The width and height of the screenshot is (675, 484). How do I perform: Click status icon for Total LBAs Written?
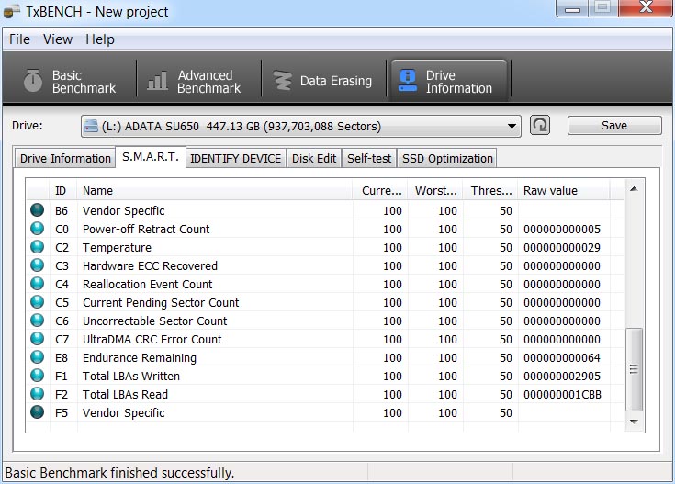tap(38, 376)
